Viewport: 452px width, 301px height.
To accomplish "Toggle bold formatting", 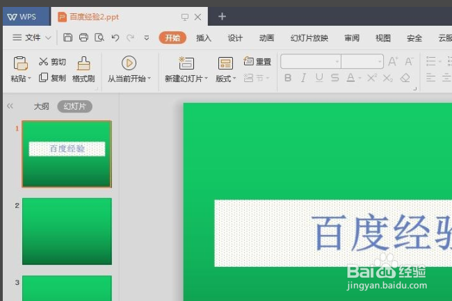I will [288, 78].
